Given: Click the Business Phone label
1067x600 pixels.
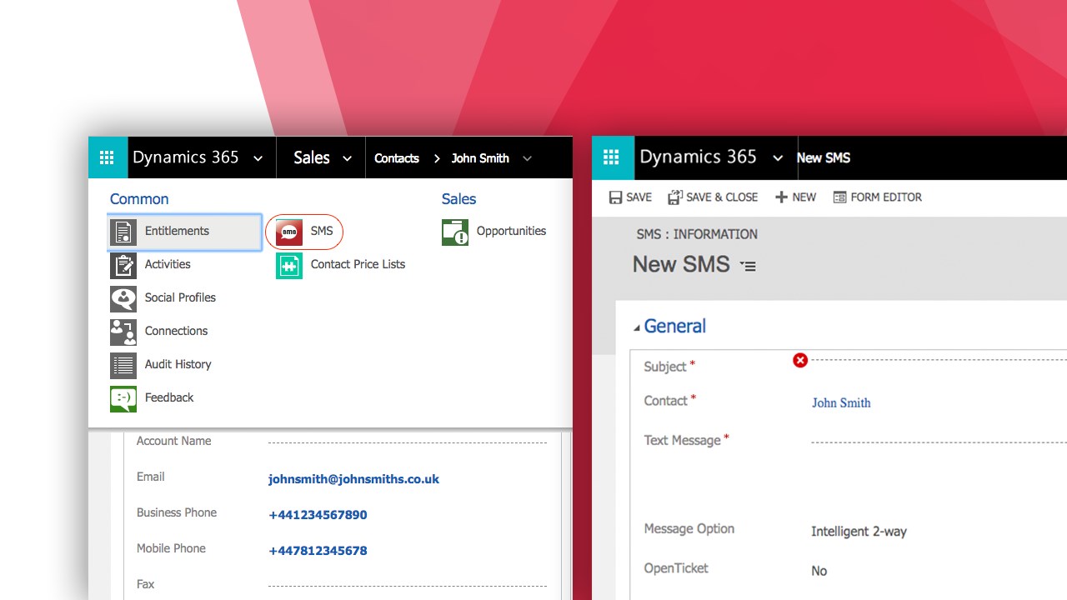Looking at the screenshot, I should (x=177, y=512).
